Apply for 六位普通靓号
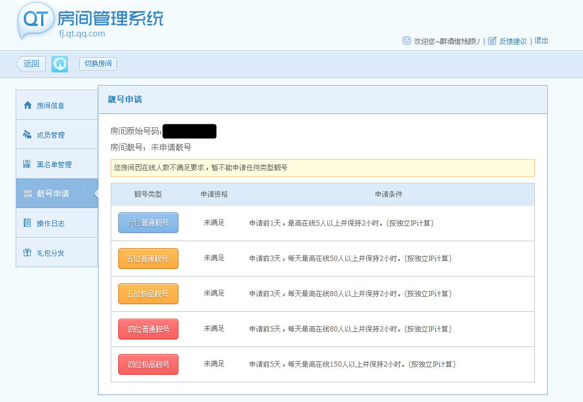This screenshot has height=402, width=583. click(x=148, y=223)
